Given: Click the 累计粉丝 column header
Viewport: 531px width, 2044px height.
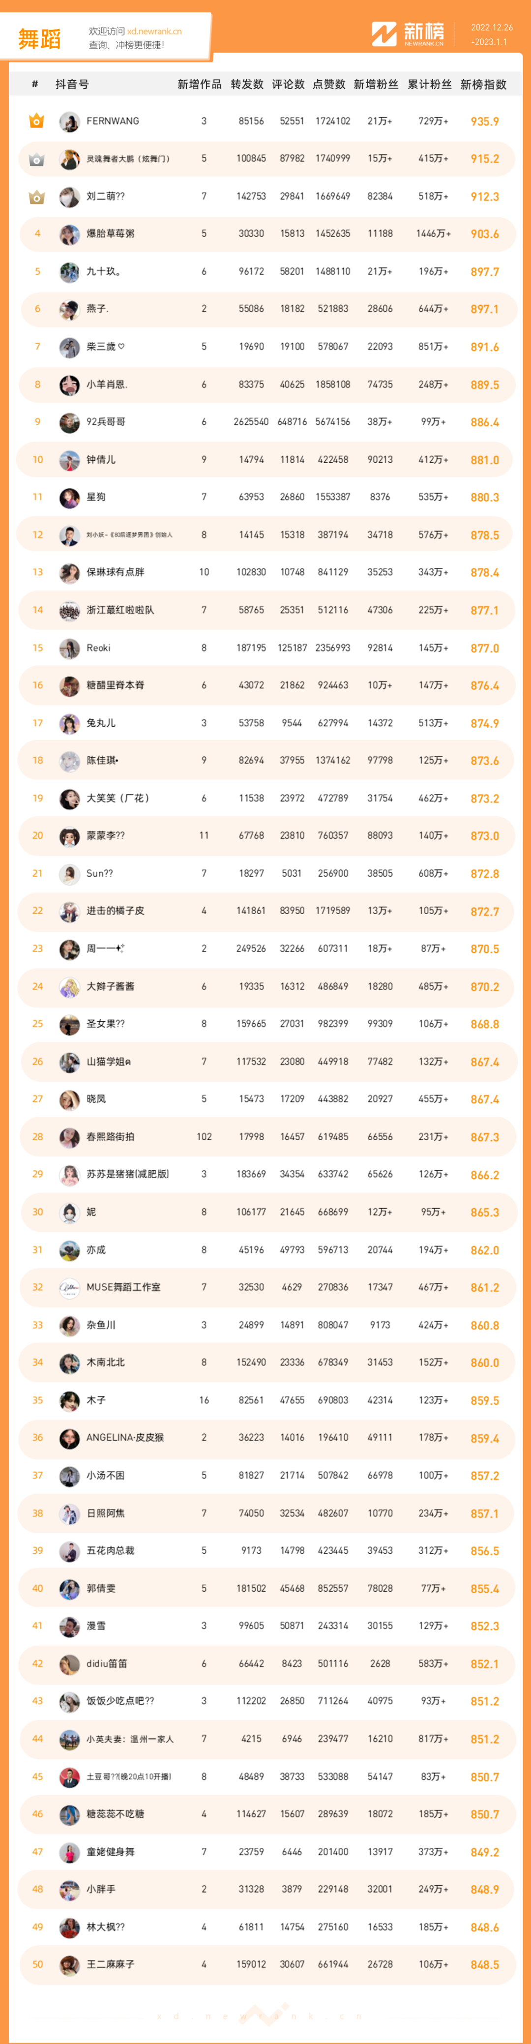Looking at the screenshot, I should click(429, 84).
